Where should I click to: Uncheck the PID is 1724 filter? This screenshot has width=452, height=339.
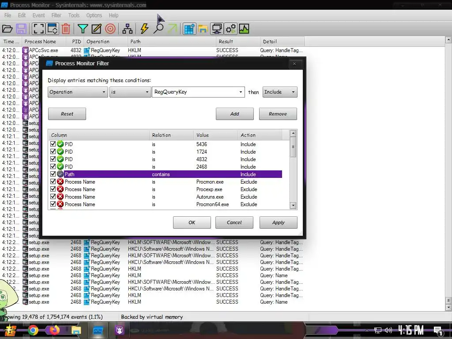click(x=53, y=151)
